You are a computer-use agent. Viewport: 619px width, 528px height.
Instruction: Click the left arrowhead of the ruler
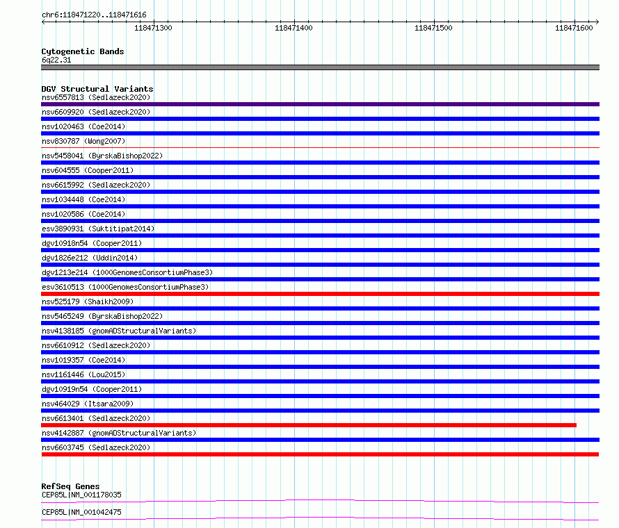[x=43, y=22]
